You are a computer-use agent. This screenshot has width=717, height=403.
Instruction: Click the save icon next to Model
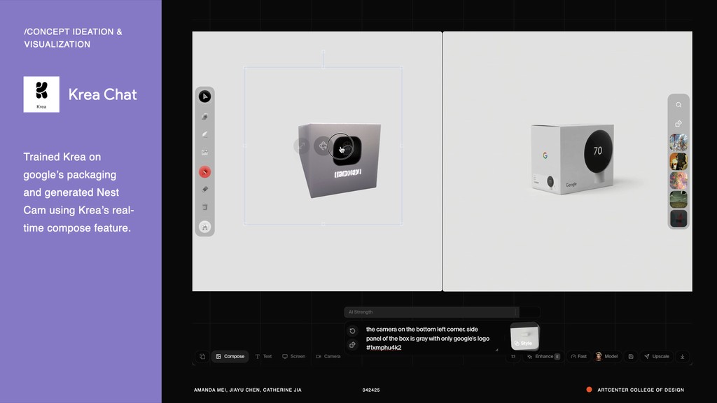(631, 356)
